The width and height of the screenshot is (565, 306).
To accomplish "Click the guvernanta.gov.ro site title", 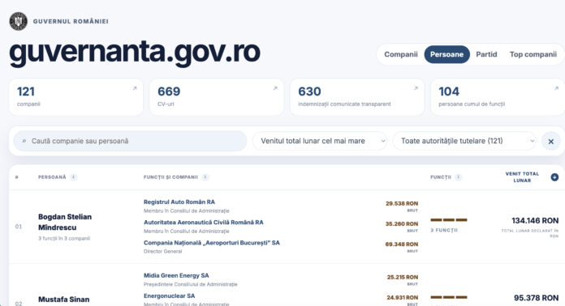I will coord(135,53).
